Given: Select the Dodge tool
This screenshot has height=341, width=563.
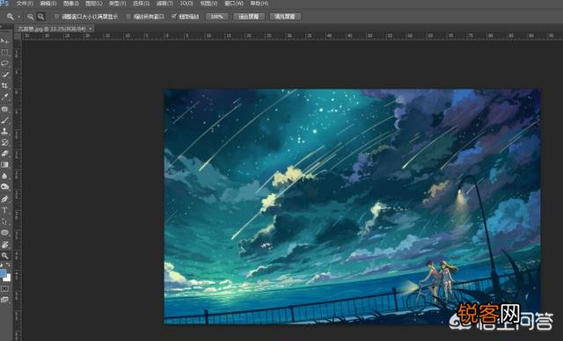Looking at the screenshot, I should point(4,187).
